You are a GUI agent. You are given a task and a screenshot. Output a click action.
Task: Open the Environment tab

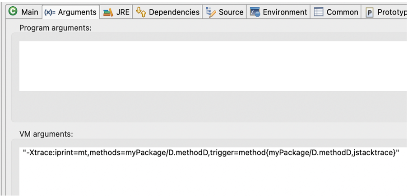pos(278,12)
